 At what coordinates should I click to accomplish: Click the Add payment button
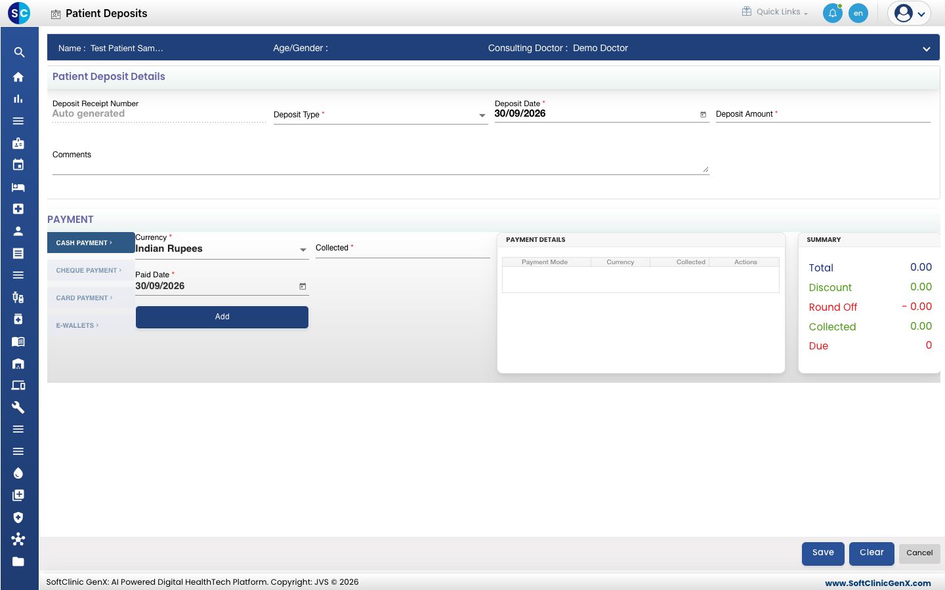click(x=222, y=317)
